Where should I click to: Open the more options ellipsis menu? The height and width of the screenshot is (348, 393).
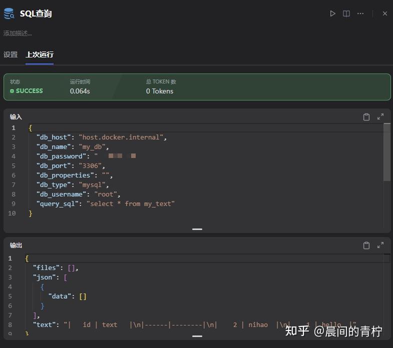[x=360, y=13]
